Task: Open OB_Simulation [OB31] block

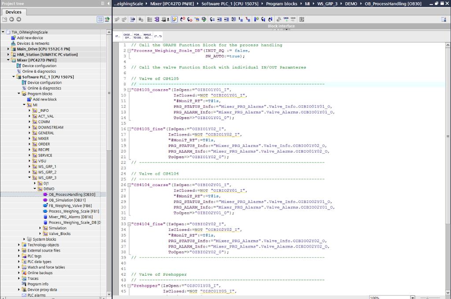Action: point(67,200)
